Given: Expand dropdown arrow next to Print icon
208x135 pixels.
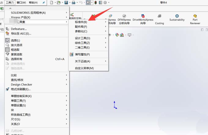Looking at the screenshot, I should 77,2.
